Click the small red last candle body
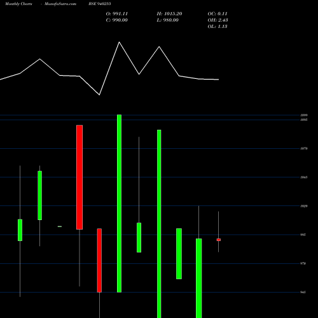The image size is (318, 318). coord(219,240)
